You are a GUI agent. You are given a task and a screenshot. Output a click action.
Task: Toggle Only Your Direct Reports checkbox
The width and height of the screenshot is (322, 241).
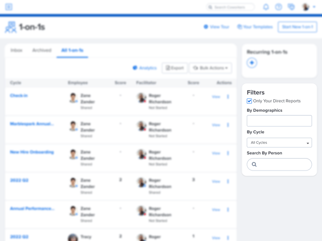tap(249, 101)
